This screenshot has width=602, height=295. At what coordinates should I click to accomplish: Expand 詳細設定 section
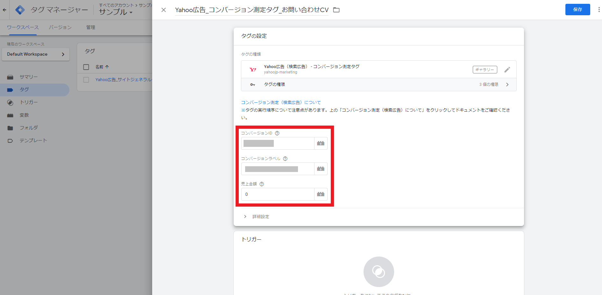coord(257,216)
